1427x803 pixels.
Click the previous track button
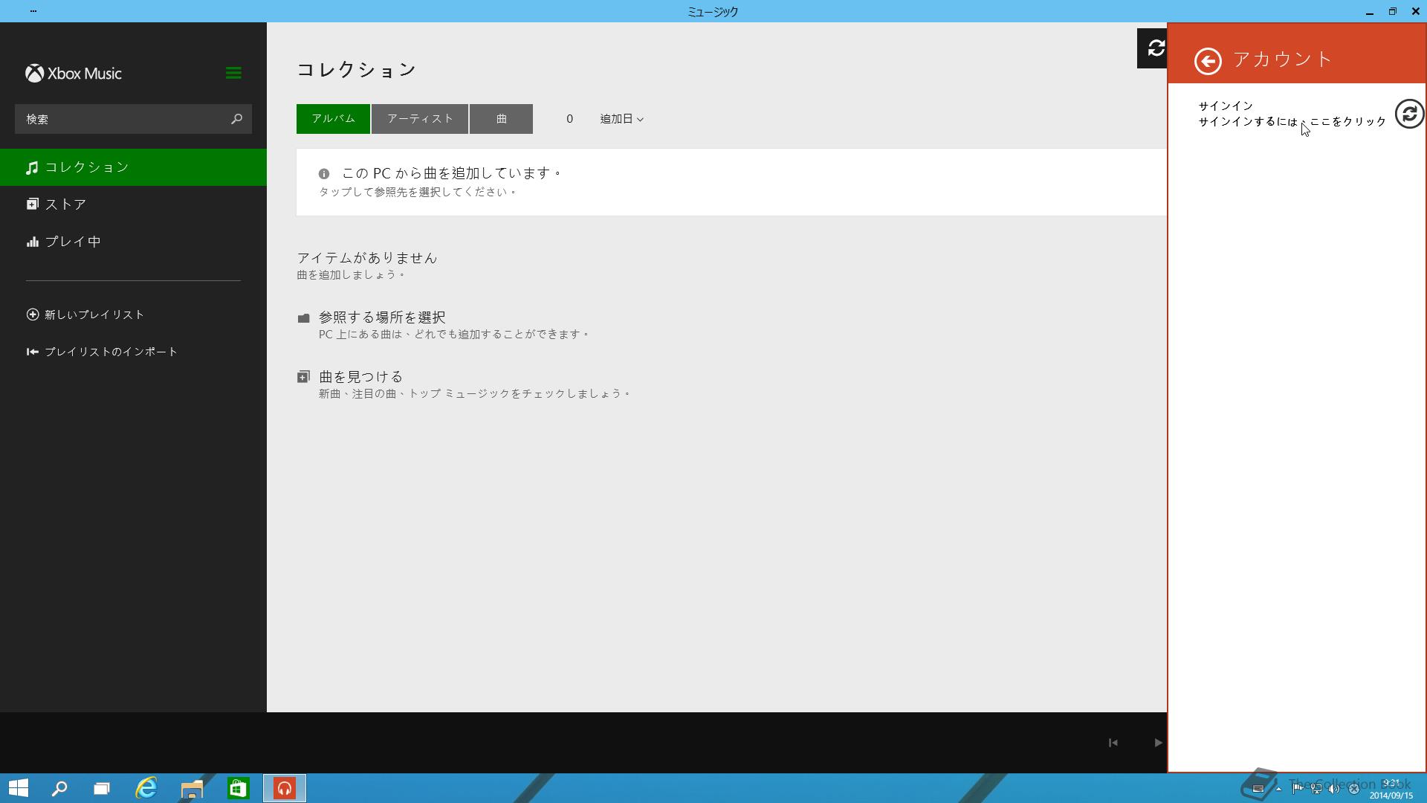click(x=1113, y=743)
